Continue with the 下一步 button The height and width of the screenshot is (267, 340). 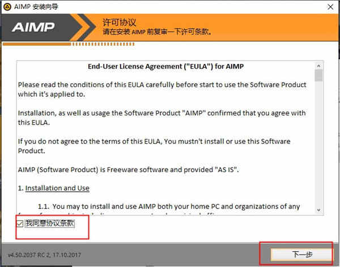point(301,254)
